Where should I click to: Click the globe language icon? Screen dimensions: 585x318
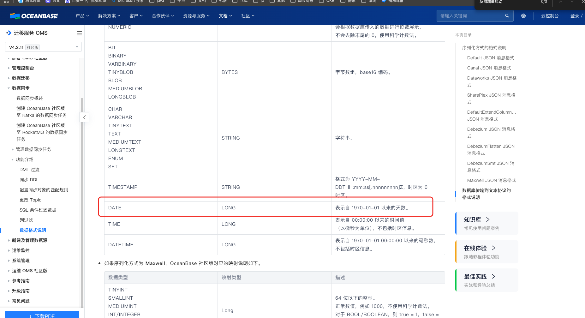tap(523, 16)
